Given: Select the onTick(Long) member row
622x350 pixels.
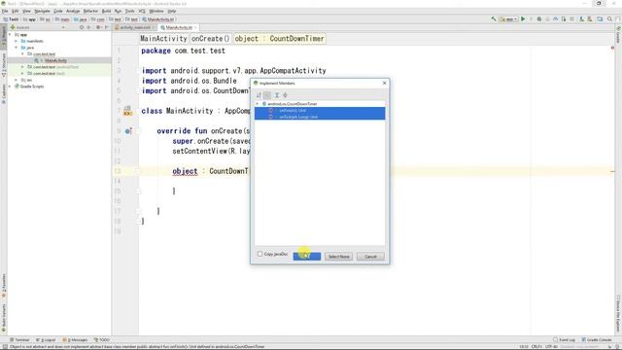Looking at the screenshot, I should (320, 117).
